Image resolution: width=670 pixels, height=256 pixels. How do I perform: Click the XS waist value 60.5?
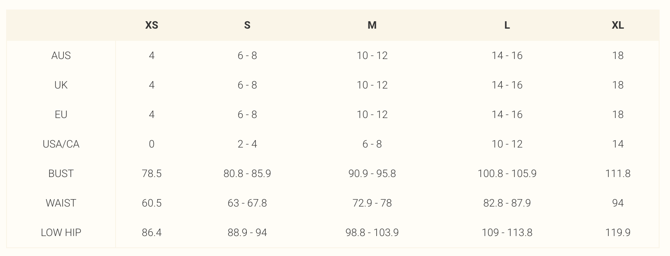(152, 203)
